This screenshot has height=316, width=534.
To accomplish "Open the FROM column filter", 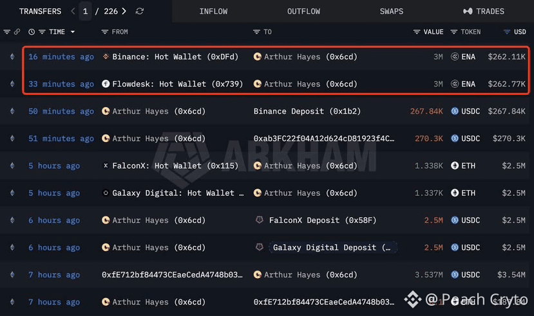I will pos(105,32).
